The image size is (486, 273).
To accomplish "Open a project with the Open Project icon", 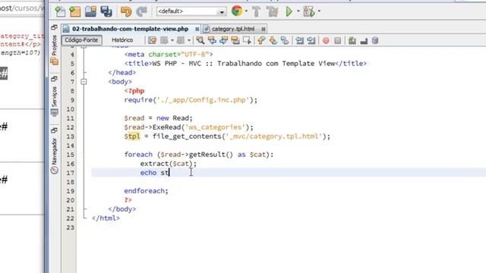I will click(90, 11).
